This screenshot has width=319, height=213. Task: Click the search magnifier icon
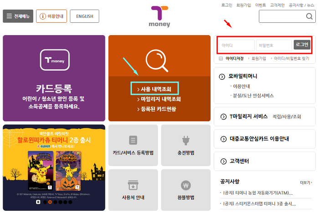pyautogui.click(x=309, y=16)
